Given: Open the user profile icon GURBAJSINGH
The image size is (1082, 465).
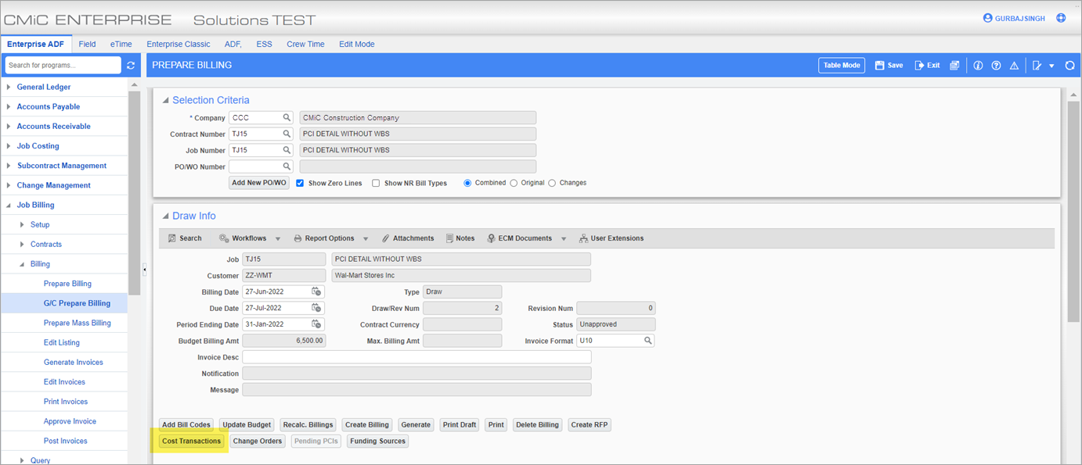Looking at the screenshot, I should pos(987,18).
